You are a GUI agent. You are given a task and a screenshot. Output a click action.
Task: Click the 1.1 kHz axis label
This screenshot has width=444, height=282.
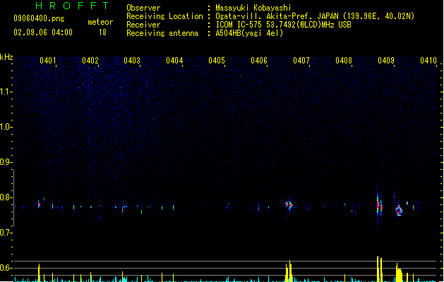[6, 92]
